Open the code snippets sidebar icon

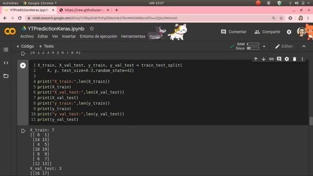(x=6, y=63)
